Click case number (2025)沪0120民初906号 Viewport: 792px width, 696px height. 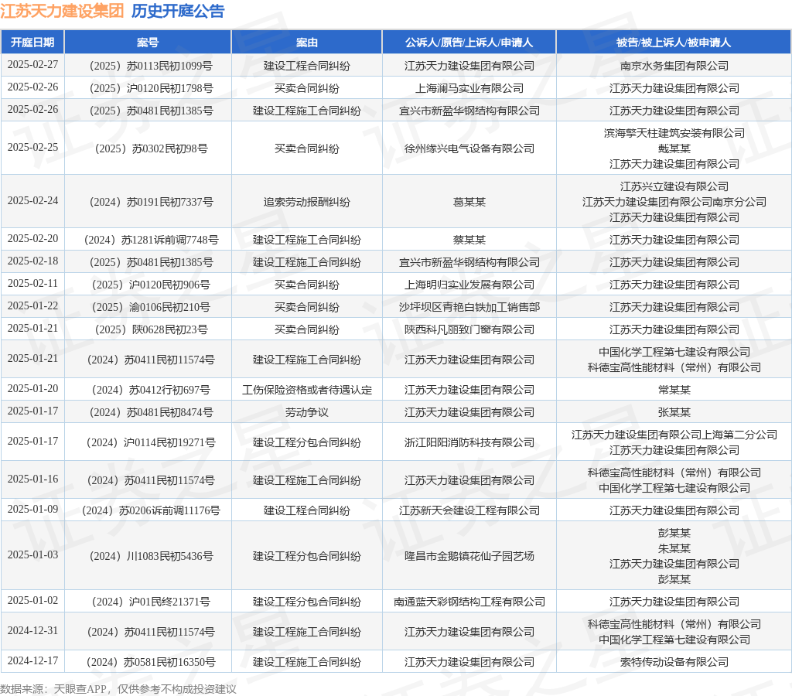click(151, 285)
